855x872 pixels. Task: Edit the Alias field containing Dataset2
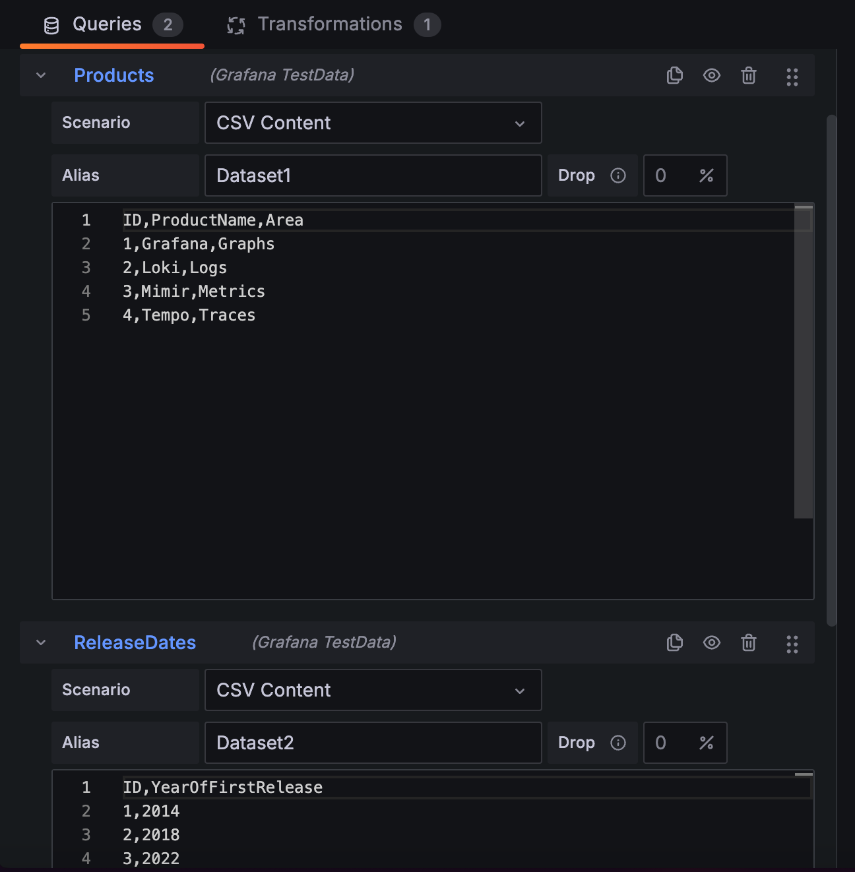tap(373, 743)
